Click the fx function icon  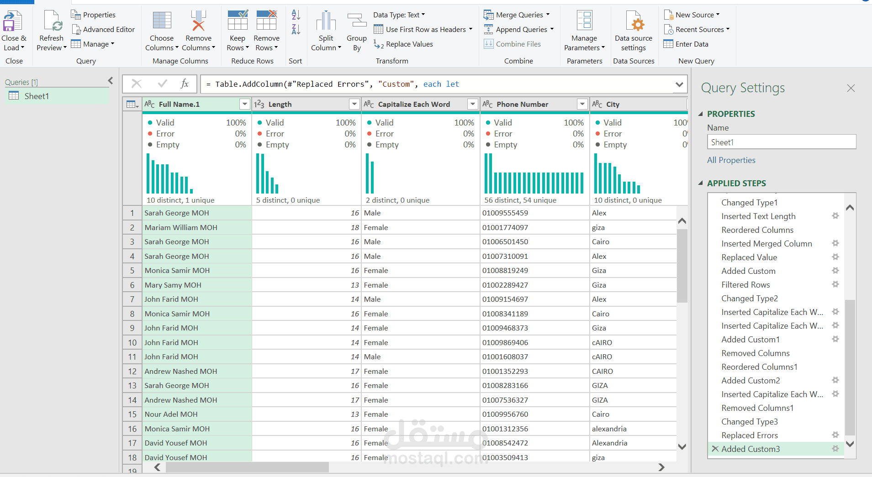(185, 84)
